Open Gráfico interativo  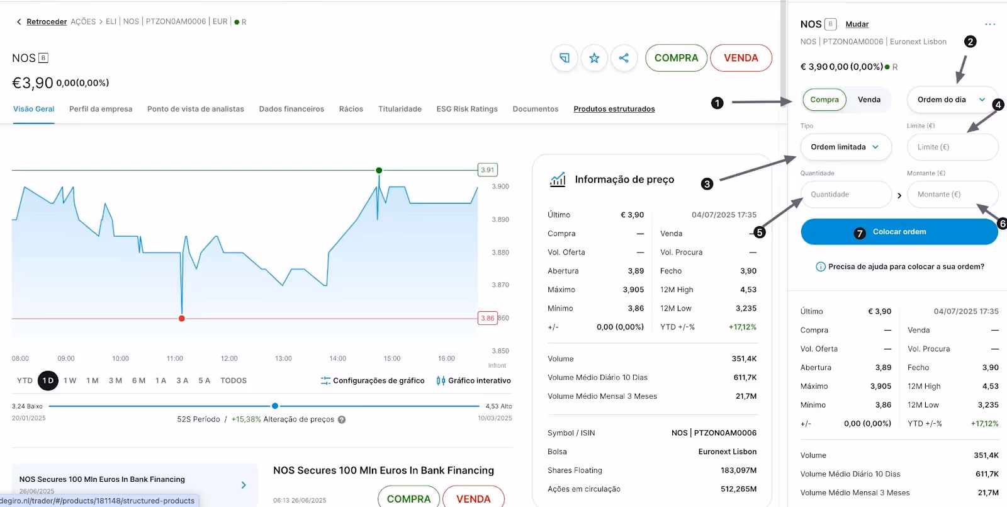click(x=473, y=380)
